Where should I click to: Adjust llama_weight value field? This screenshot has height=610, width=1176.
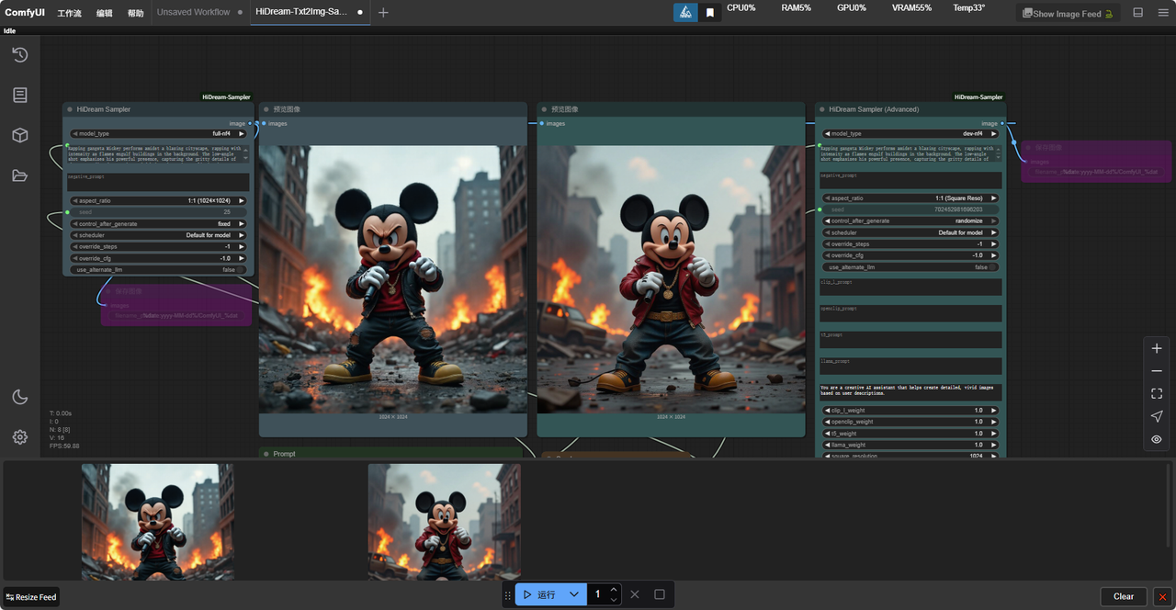(909, 445)
